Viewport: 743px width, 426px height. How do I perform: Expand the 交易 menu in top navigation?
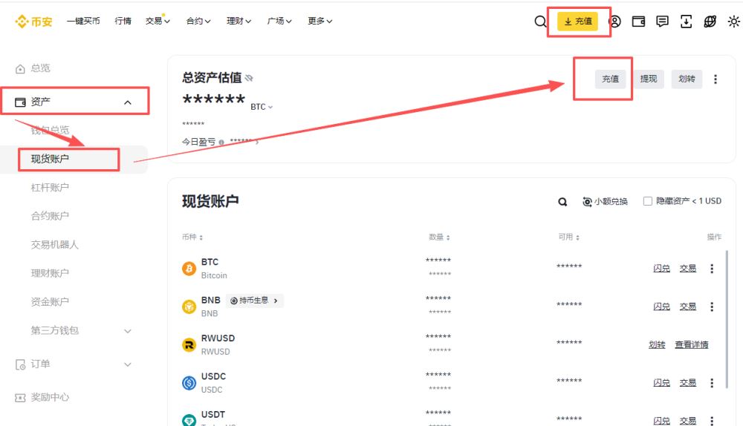pyautogui.click(x=158, y=21)
